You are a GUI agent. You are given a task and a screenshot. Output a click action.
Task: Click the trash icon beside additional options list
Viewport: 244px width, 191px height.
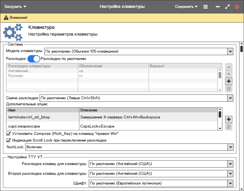(229, 127)
